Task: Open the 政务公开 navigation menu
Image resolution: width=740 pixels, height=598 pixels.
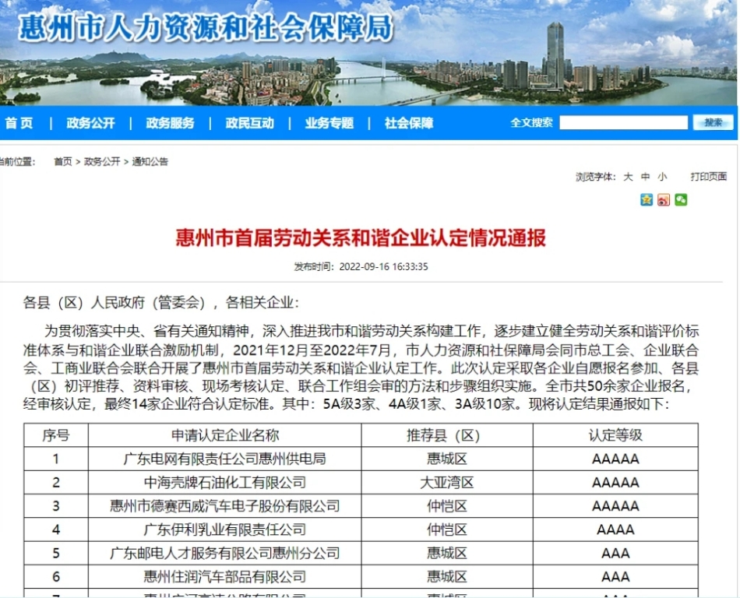Action: pyautogui.click(x=90, y=123)
